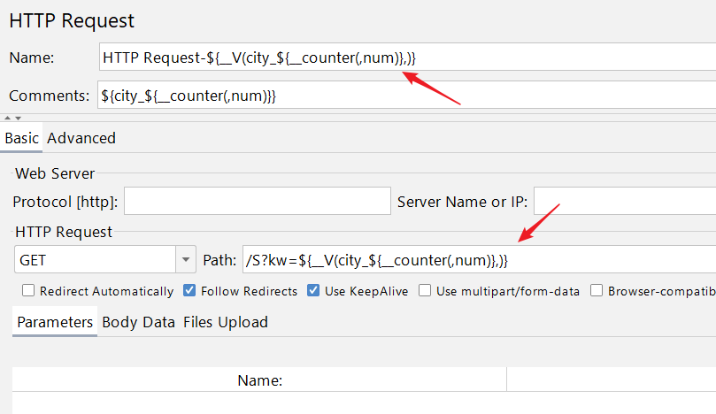Click the Server Name or IP field

(624, 202)
